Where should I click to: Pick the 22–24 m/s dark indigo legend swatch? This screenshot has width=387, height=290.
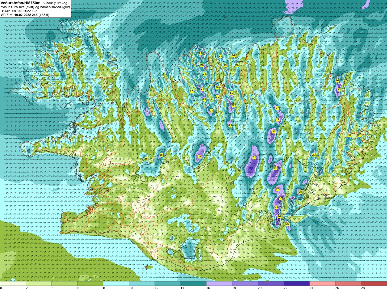click(297, 283)
